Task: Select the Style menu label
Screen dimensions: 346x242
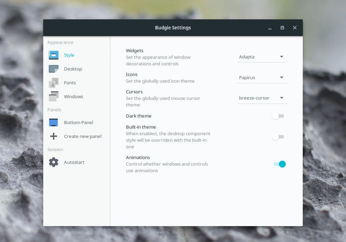Action: point(69,55)
